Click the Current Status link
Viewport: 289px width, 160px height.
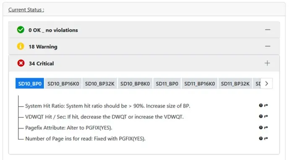[26, 10]
